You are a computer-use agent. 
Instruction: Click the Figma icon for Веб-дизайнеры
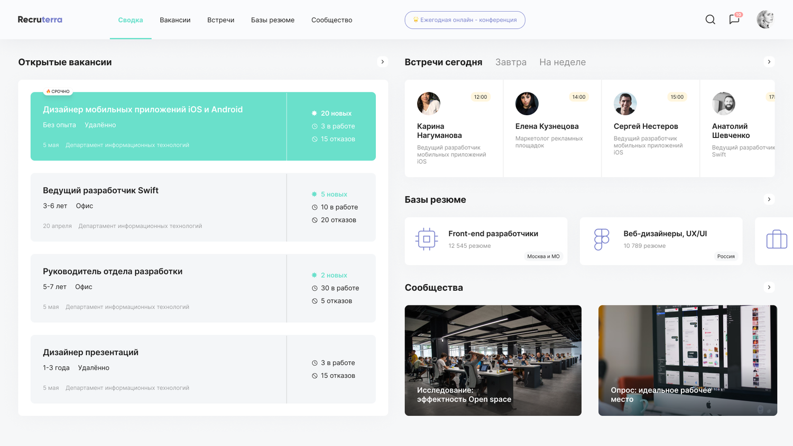point(602,239)
